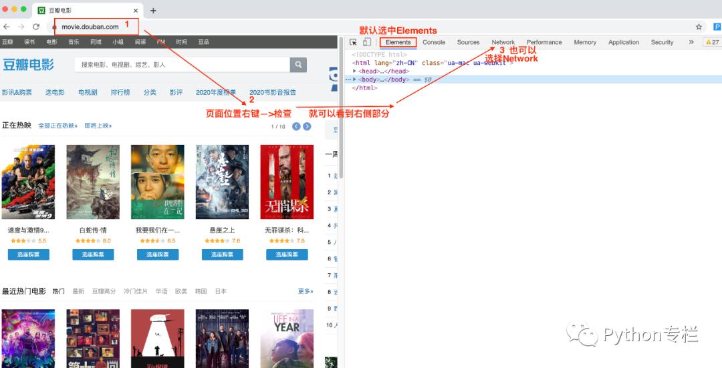Image resolution: width=722 pixels, height=368 pixels.
Task: Open 更多» for recent hot movies
Action: point(306,291)
